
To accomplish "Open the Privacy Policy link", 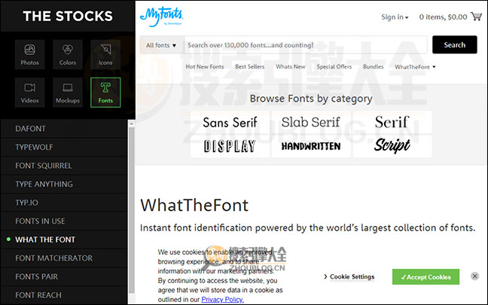I will pyautogui.click(x=222, y=299).
